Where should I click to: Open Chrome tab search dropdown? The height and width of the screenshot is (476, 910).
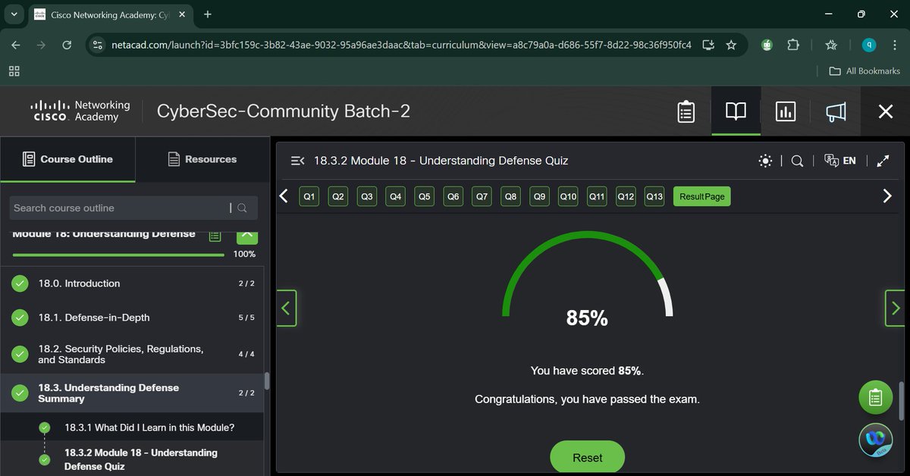click(14, 14)
